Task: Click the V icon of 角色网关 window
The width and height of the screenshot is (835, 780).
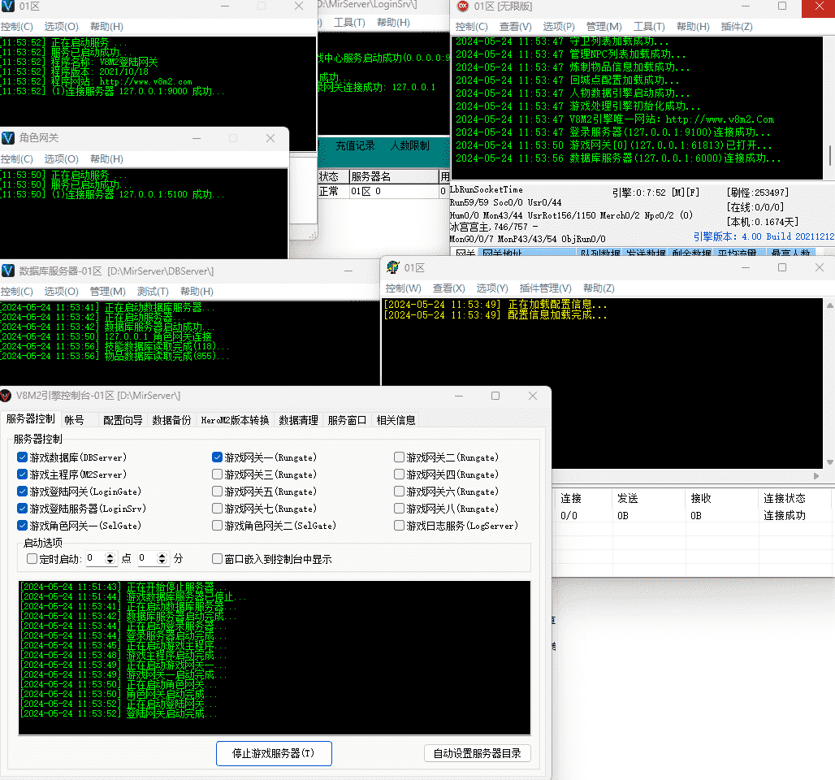Action: click(7, 138)
